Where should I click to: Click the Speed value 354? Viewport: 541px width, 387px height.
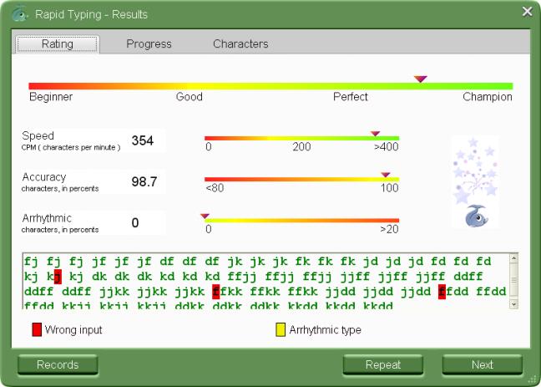(143, 140)
